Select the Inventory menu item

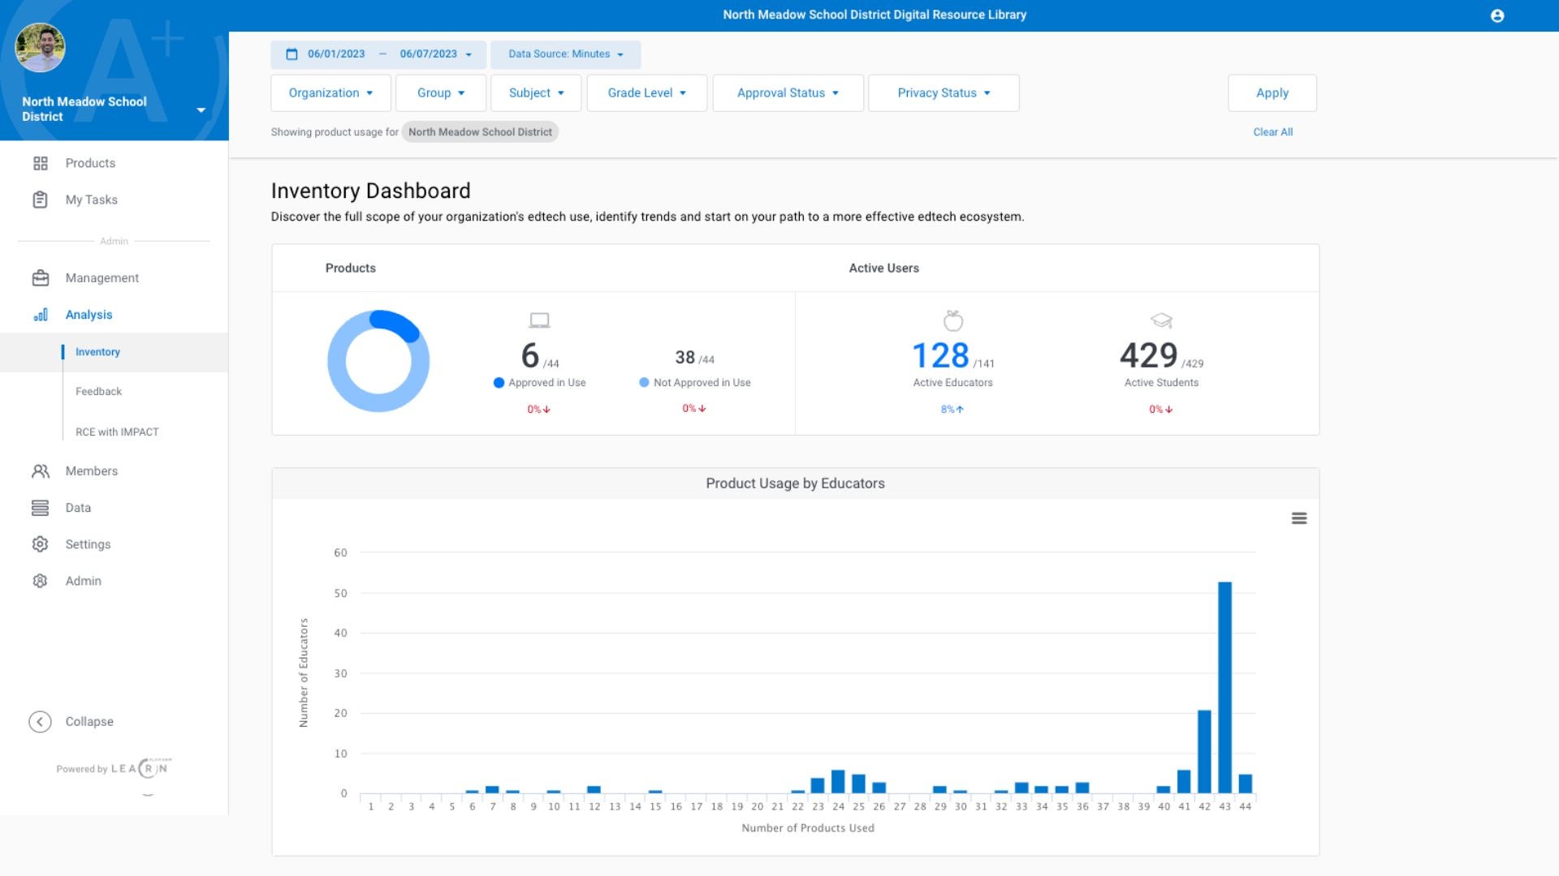click(x=97, y=351)
